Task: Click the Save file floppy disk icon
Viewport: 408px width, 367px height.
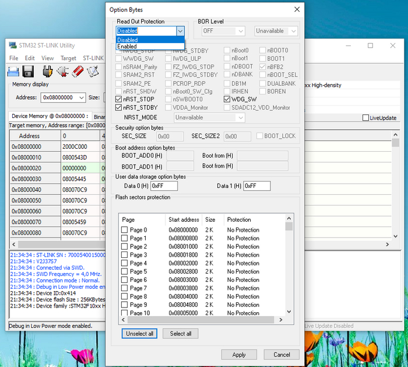Action: tap(29, 71)
